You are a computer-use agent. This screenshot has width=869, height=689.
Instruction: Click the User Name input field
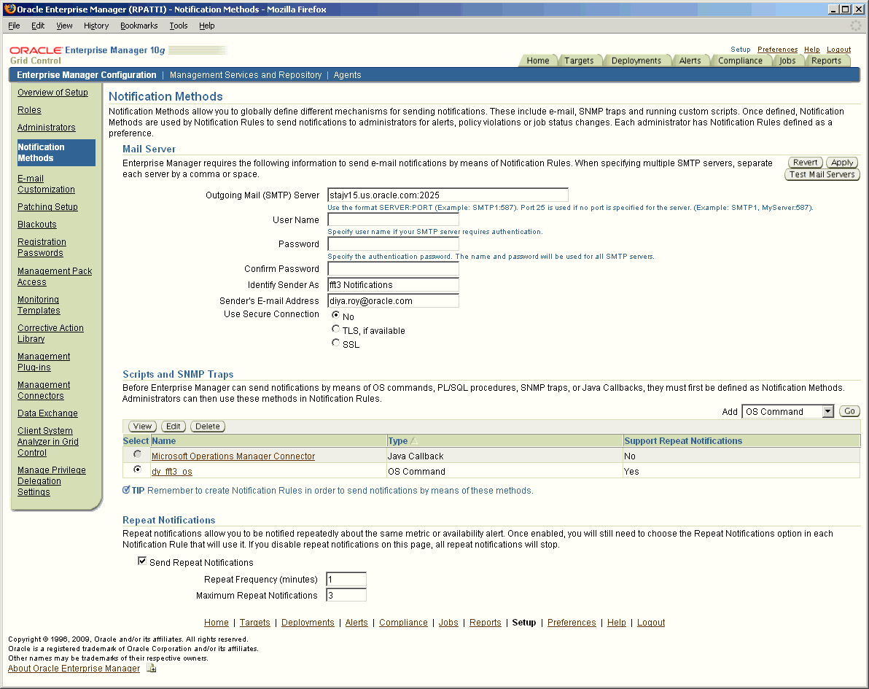(393, 219)
